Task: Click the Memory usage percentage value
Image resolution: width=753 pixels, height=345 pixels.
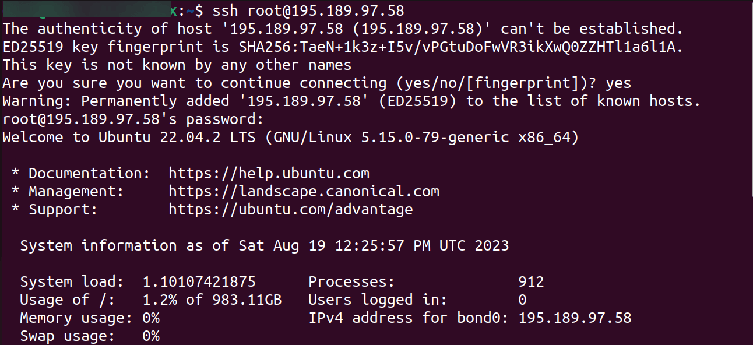Action: [151, 318]
